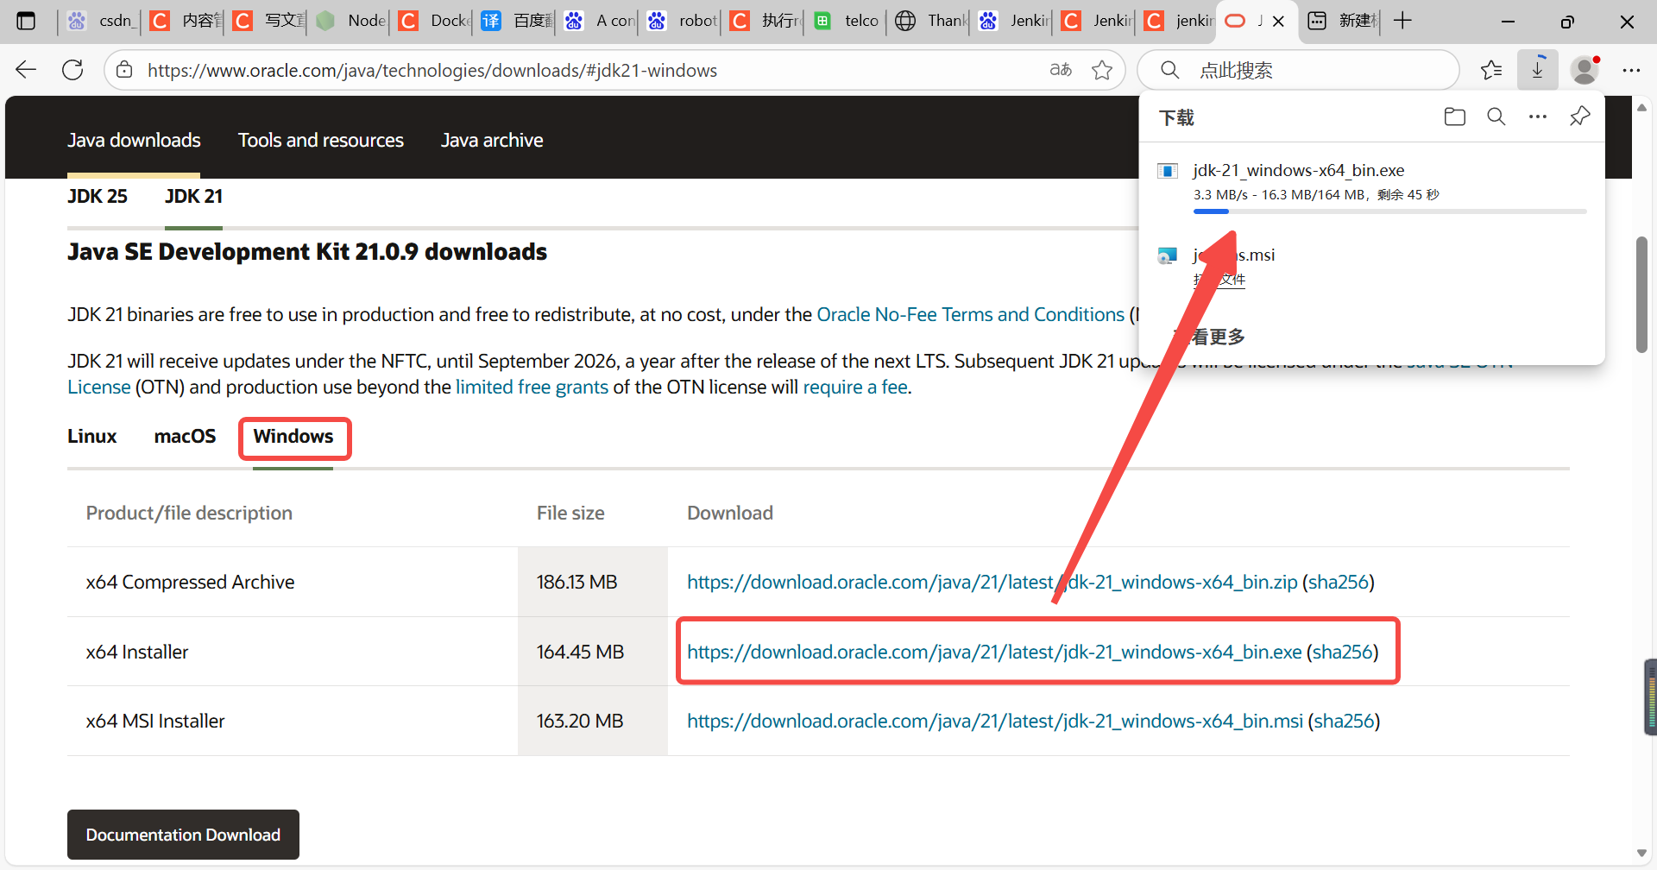
Task: Select the Windows platform tab
Action: pos(293,436)
